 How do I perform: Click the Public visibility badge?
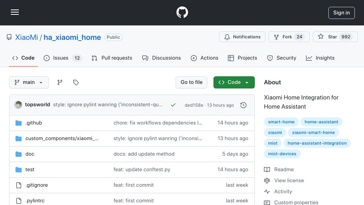(113, 37)
